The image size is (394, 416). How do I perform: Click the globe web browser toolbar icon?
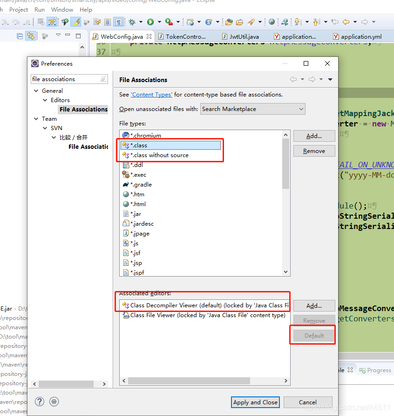click(x=272, y=22)
